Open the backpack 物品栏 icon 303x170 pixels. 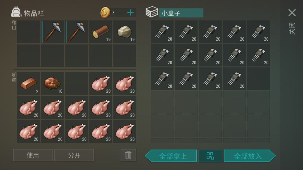pyautogui.click(x=16, y=12)
